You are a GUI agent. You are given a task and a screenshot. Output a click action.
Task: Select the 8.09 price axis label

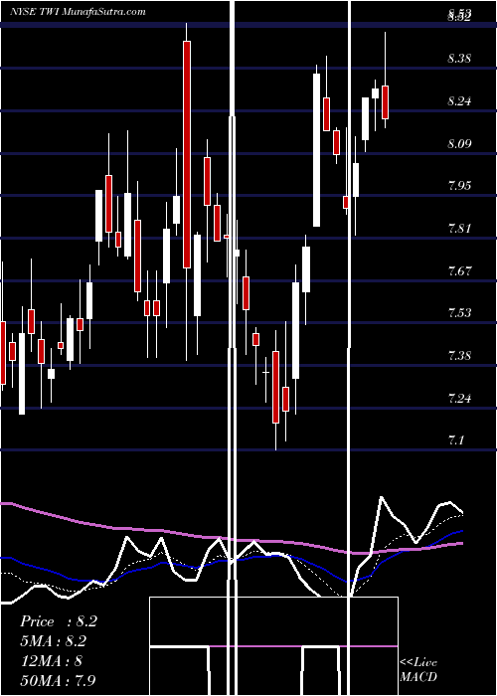(459, 144)
